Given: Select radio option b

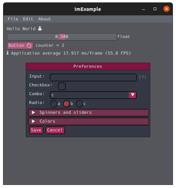Looking at the screenshot, I should point(66,104).
